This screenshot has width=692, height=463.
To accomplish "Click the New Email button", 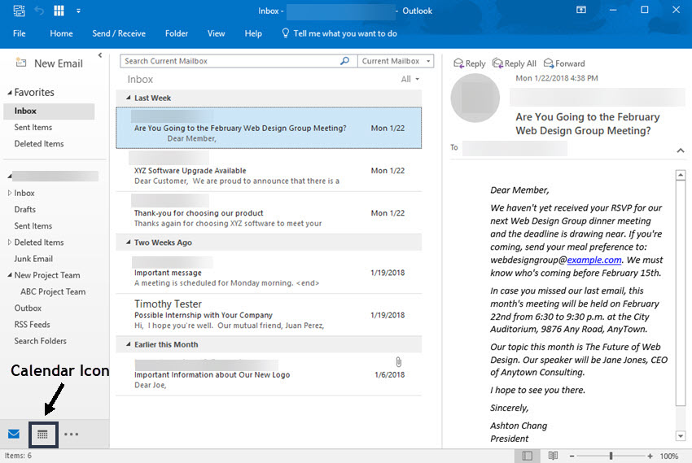I will 50,63.
